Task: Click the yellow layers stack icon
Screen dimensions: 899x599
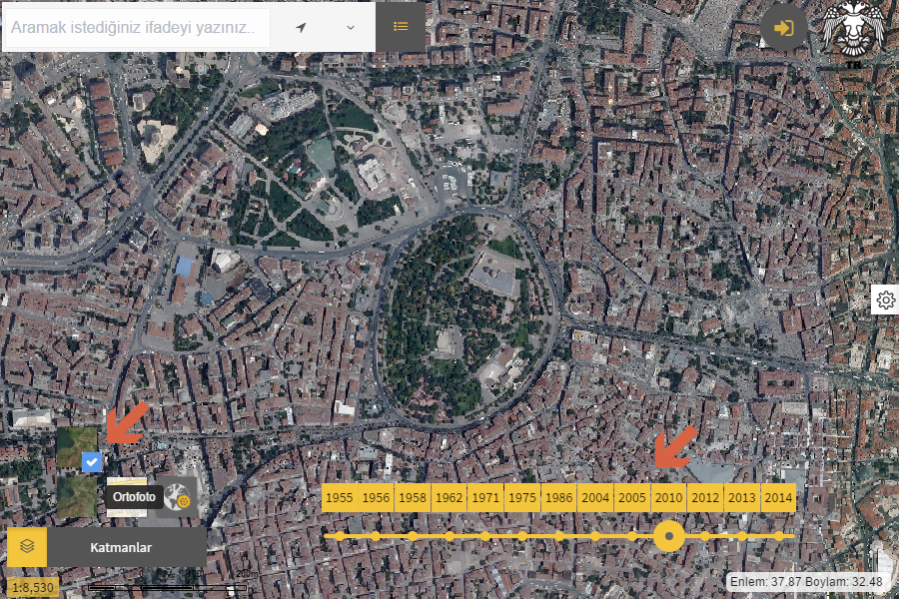Action: pyautogui.click(x=27, y=547)
